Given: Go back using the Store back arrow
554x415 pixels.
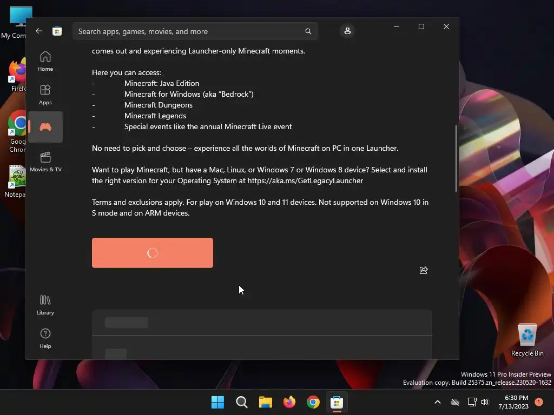Looking at the screenshot, I should pyautogui.click(x=39, y=31).
